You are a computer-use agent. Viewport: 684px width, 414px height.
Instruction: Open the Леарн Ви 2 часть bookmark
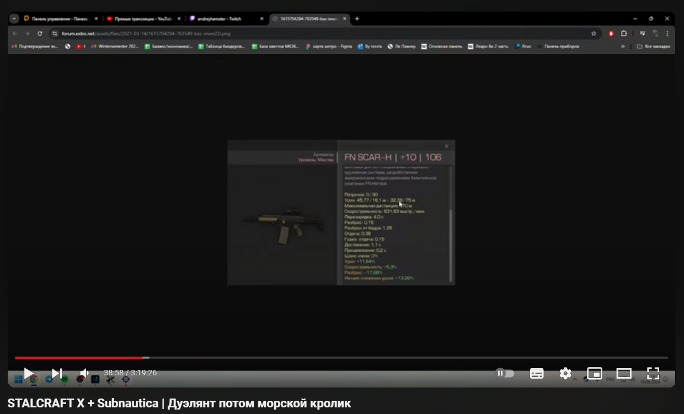[488, 46]
